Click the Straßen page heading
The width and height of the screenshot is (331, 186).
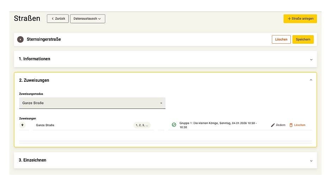27,18
